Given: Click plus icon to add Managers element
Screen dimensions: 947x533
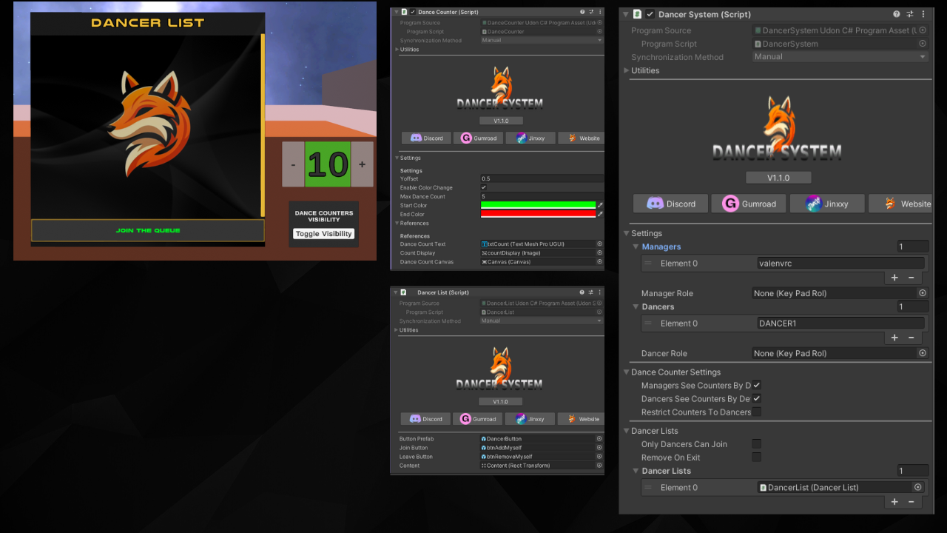Looking at the screenshot, I should pyautogui.click(x=894, y=278).
